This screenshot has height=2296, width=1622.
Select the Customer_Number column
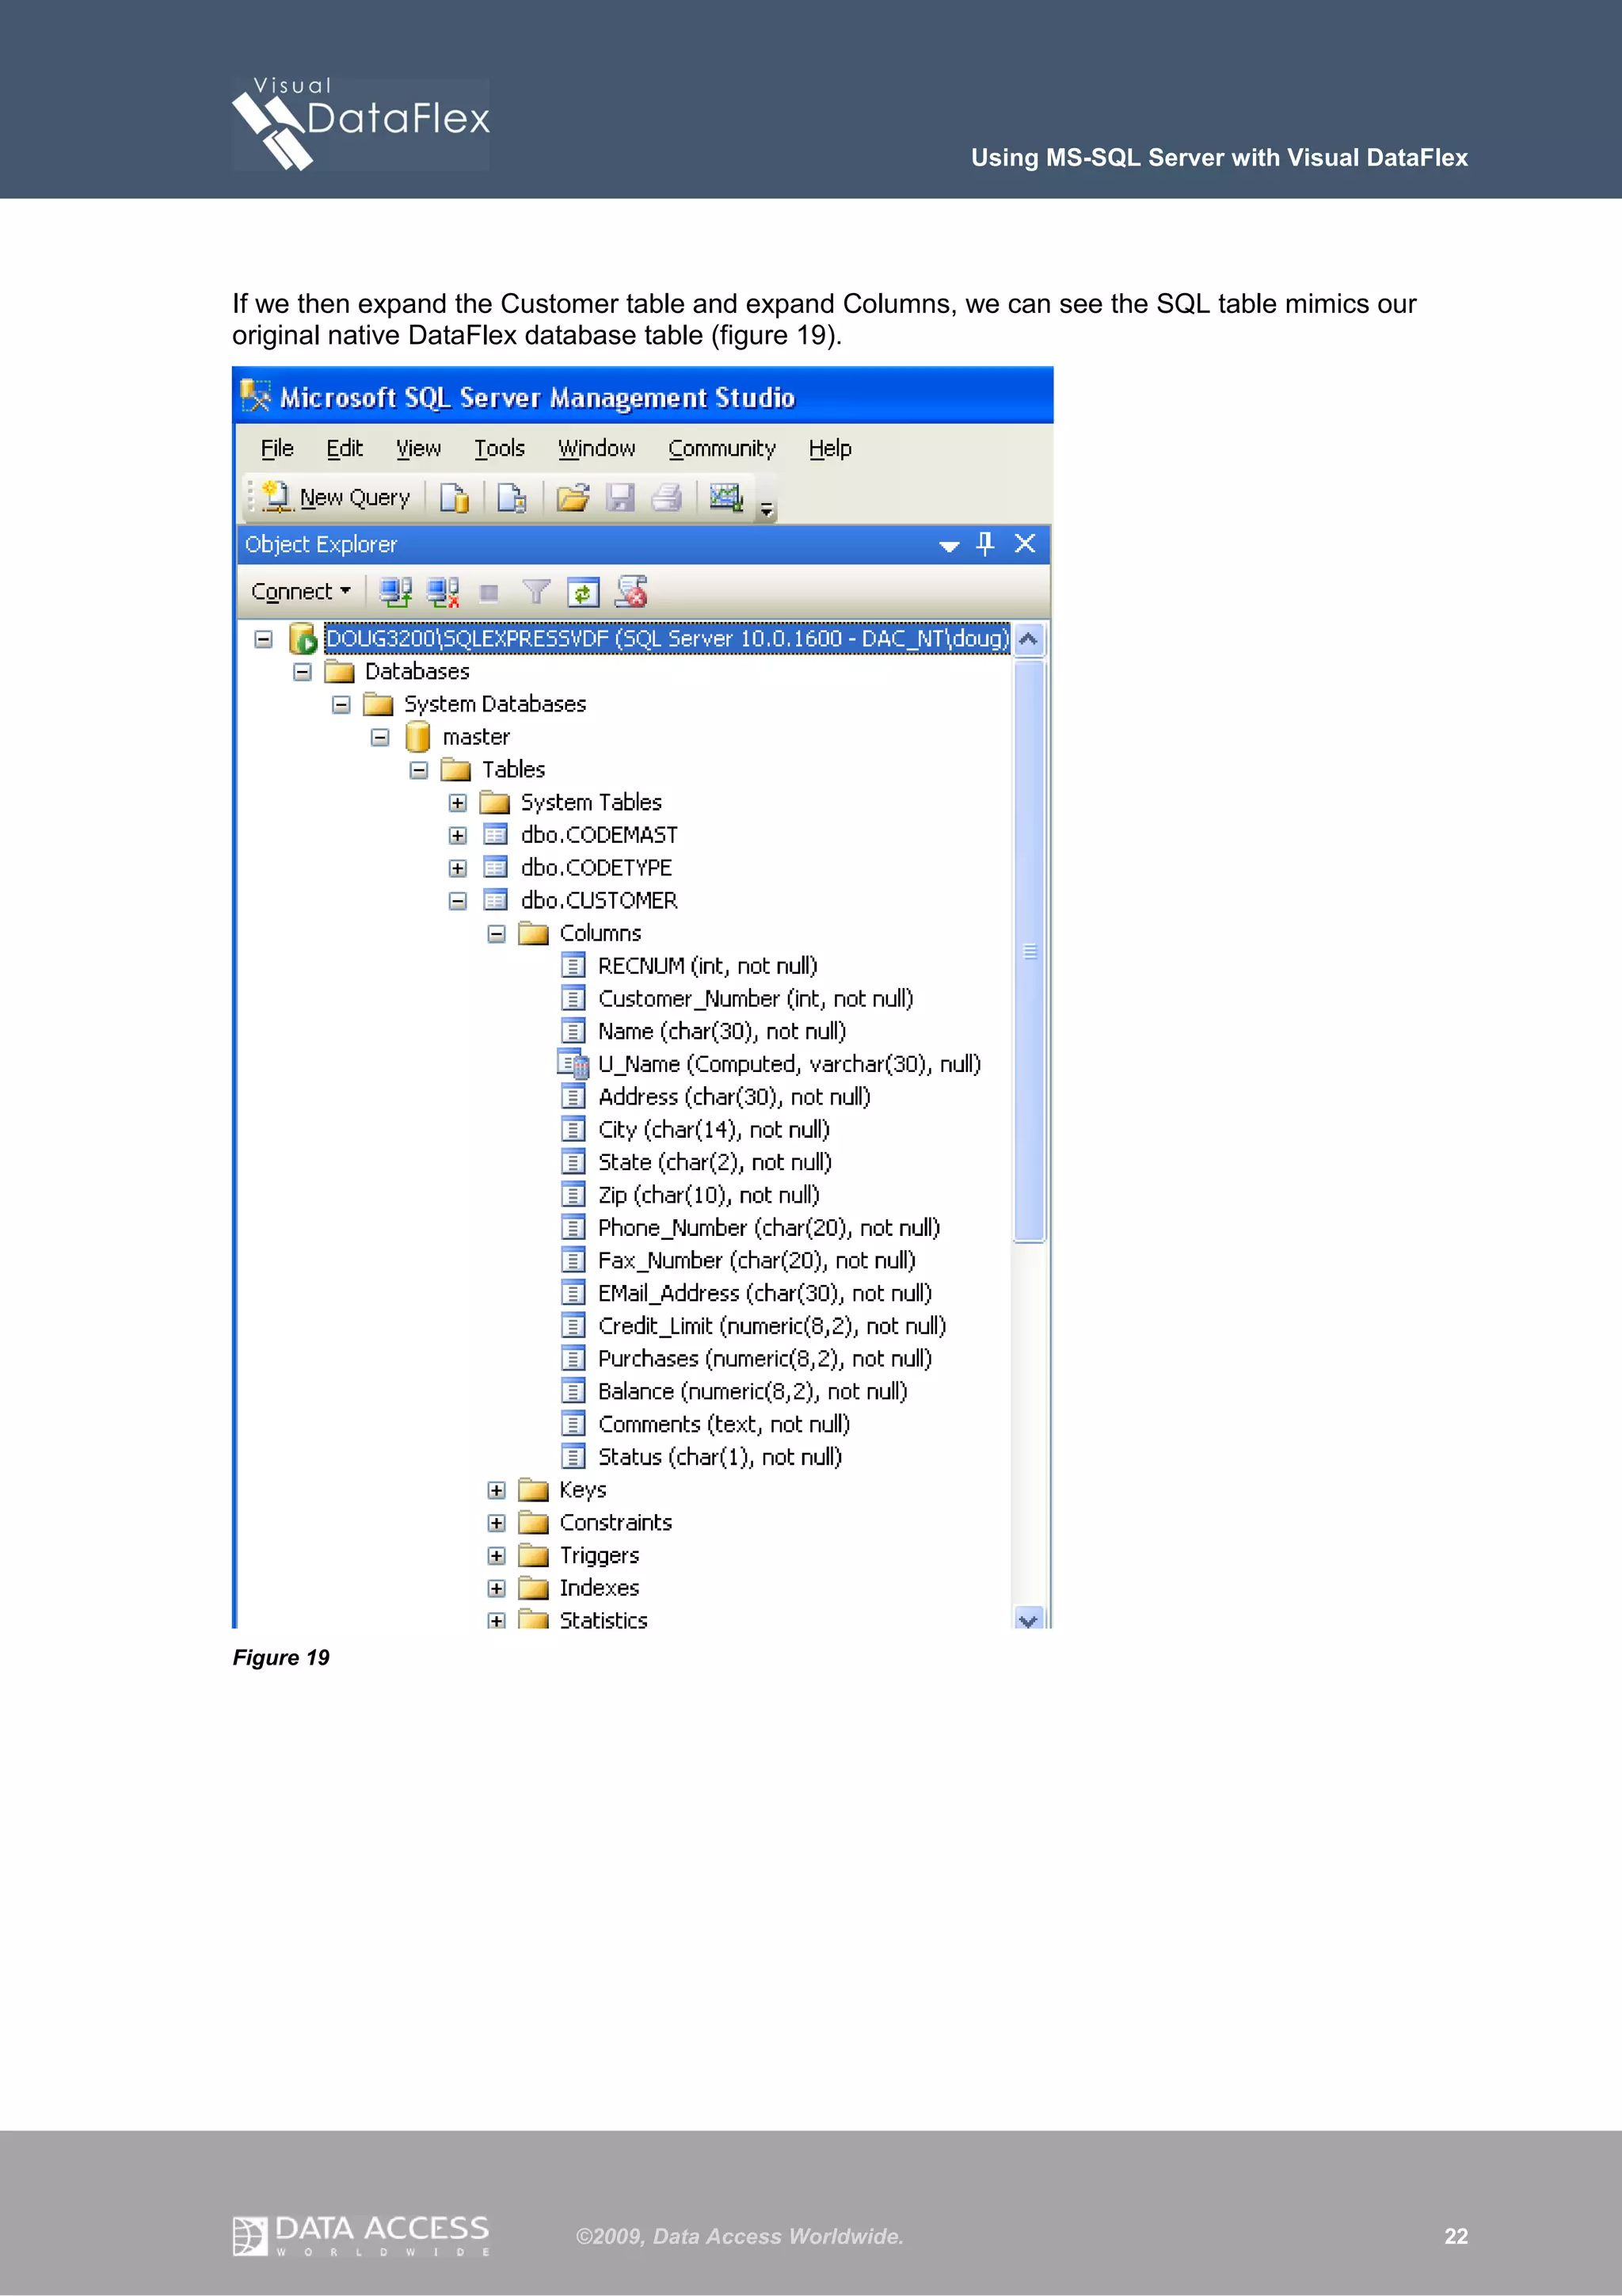click(756, 999)
